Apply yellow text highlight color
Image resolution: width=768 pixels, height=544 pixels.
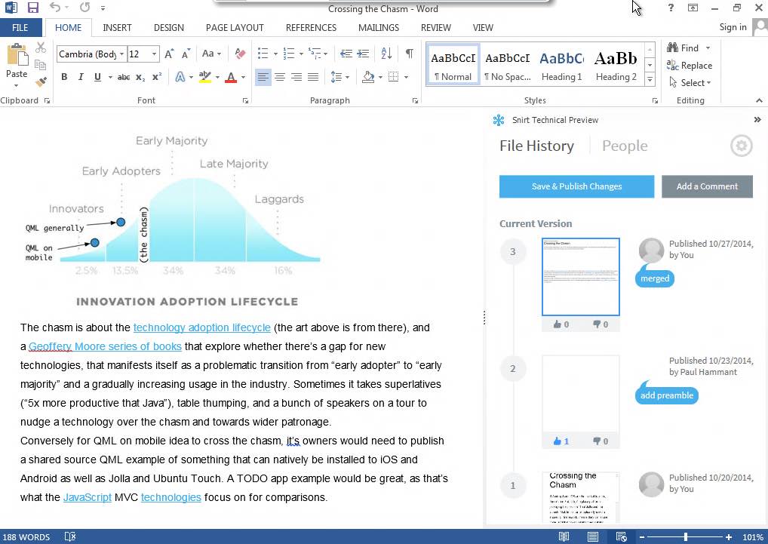[x=205, y=77]
